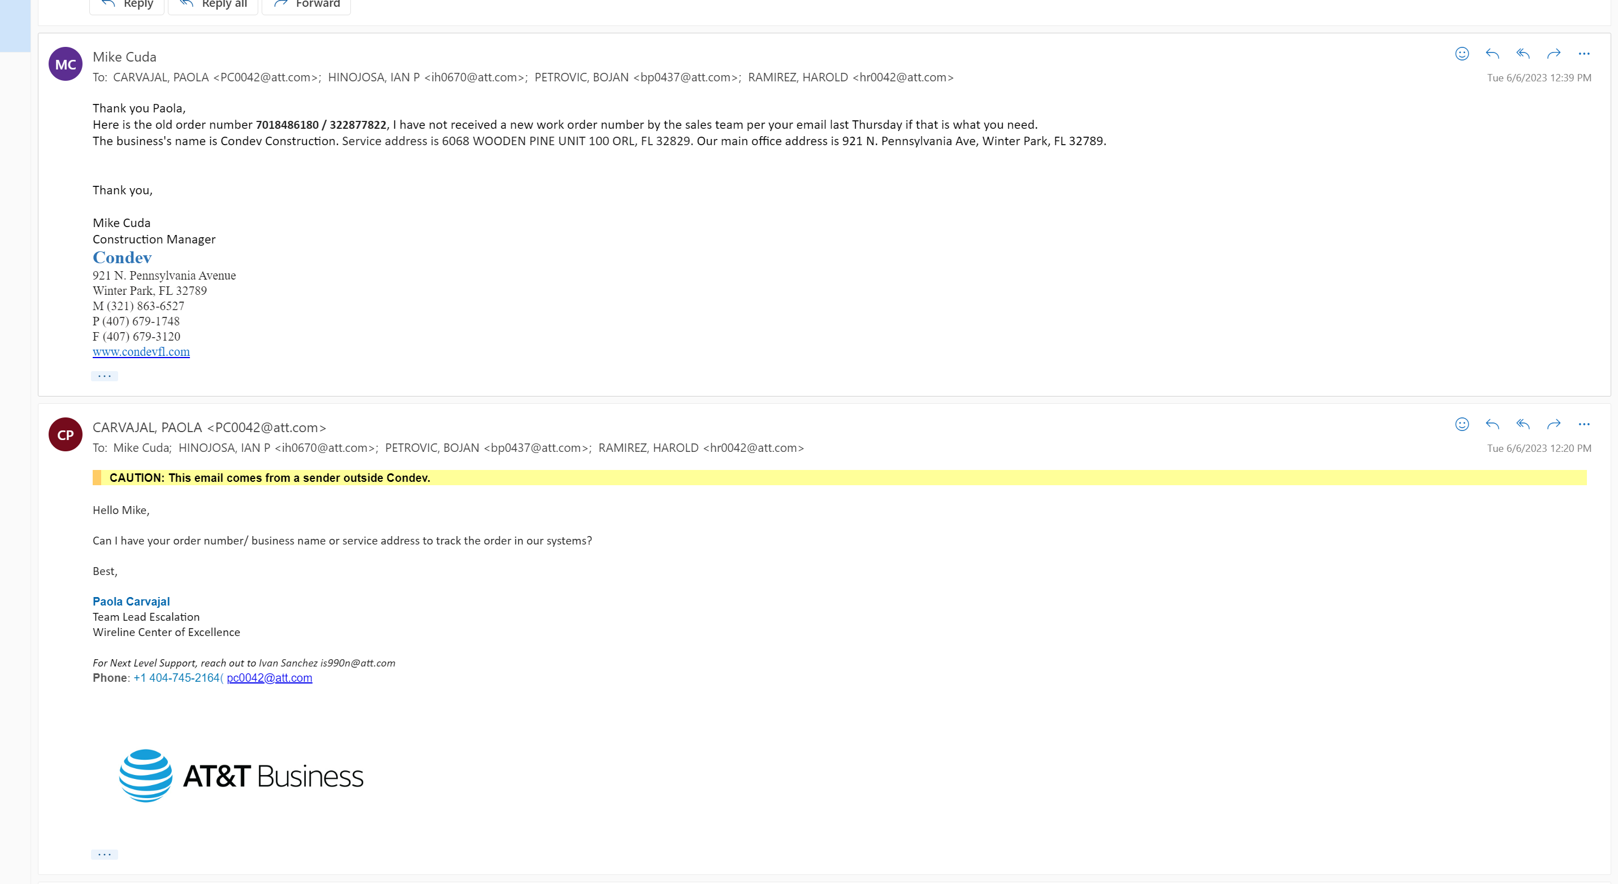Open more actions for Mike Cuda's email
The height and width of the screenshot is (884, 1618).
point(1584,54)
